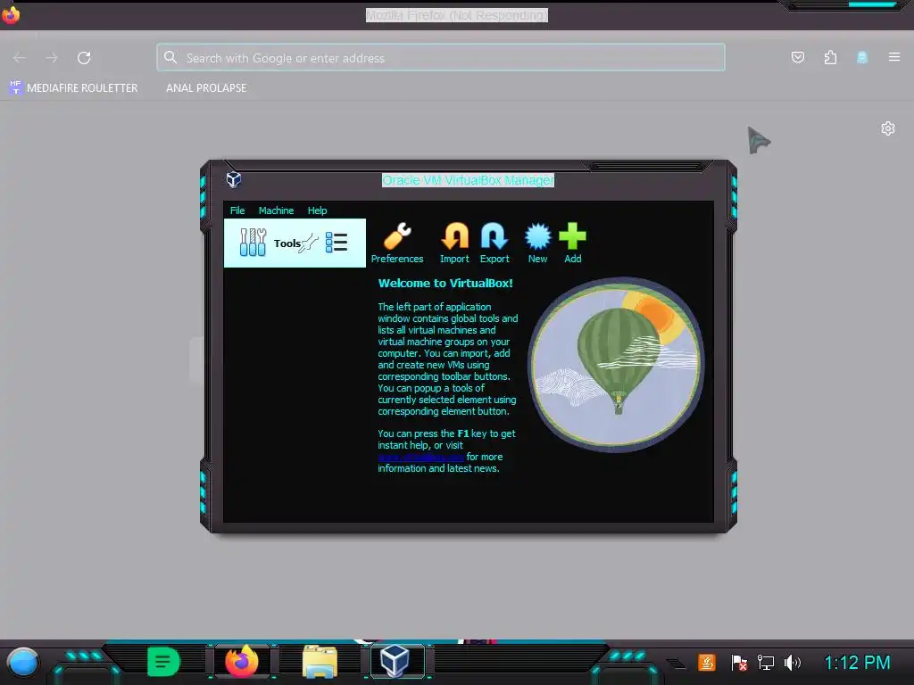This screenshot has height=685, width=914.
Task: Open the Machine menu in VirtualBox
Action: tap(277, 210)
